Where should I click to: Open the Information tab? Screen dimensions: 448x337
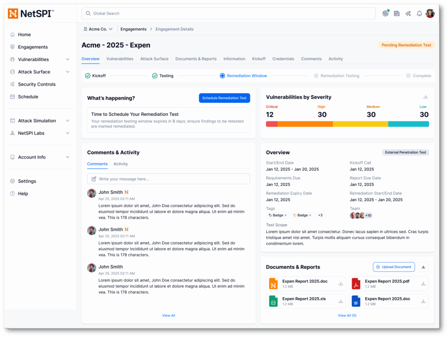click(234, 59)
